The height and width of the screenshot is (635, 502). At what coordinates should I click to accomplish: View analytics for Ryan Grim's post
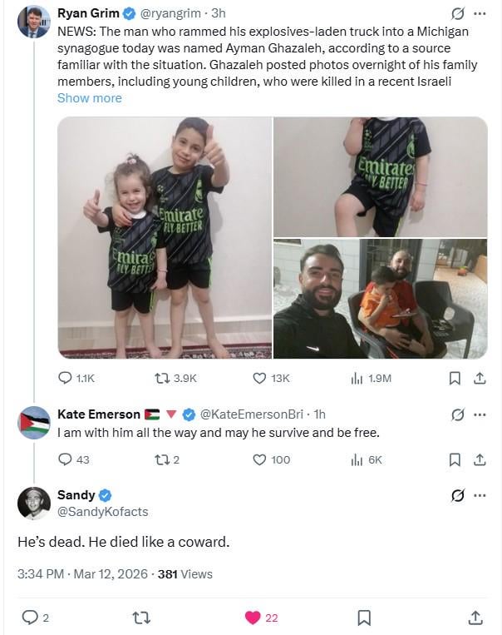click(x=357, y=378)
